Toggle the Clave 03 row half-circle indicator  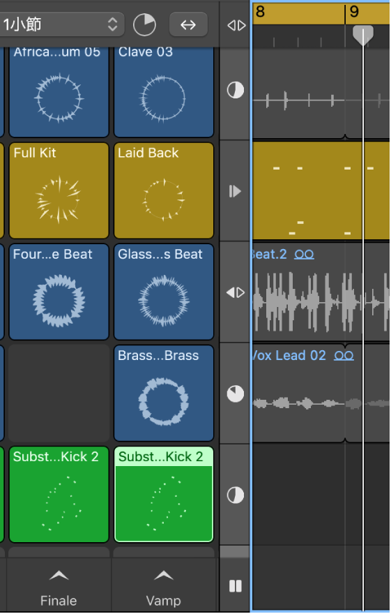point(236,90)
